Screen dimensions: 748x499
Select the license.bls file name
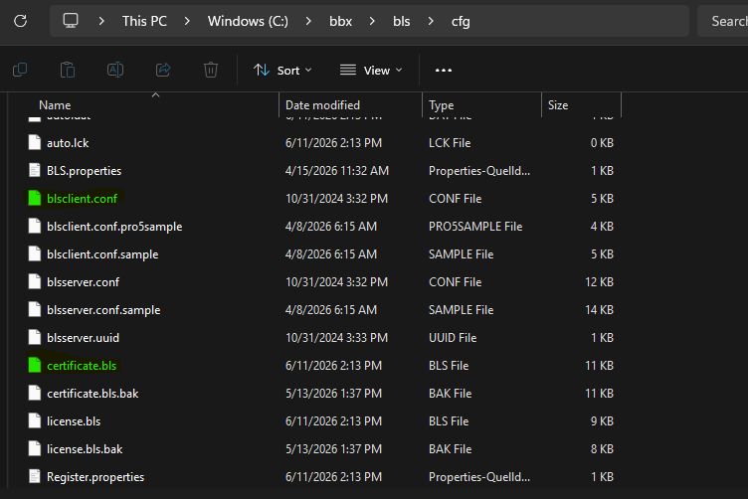74,421
